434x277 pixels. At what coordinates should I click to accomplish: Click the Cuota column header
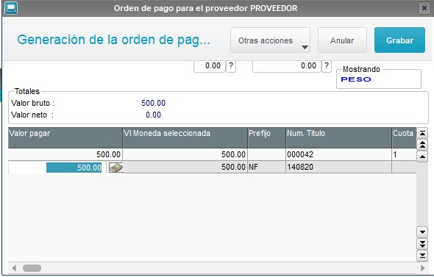click(404, 137)
